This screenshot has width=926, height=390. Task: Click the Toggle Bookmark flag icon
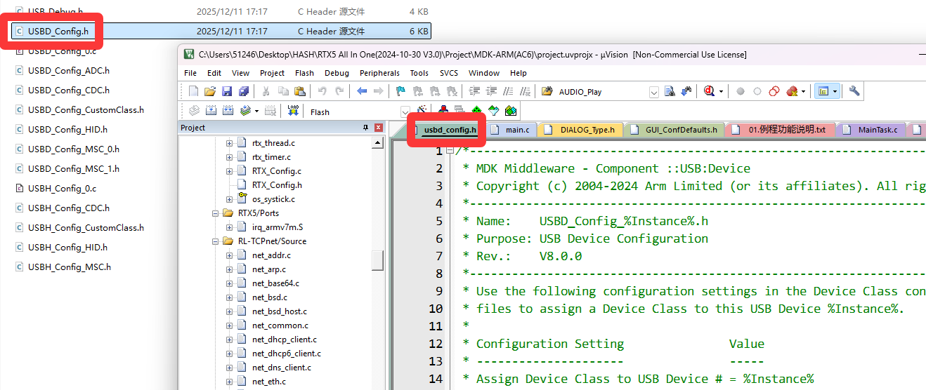pos(400,91)
